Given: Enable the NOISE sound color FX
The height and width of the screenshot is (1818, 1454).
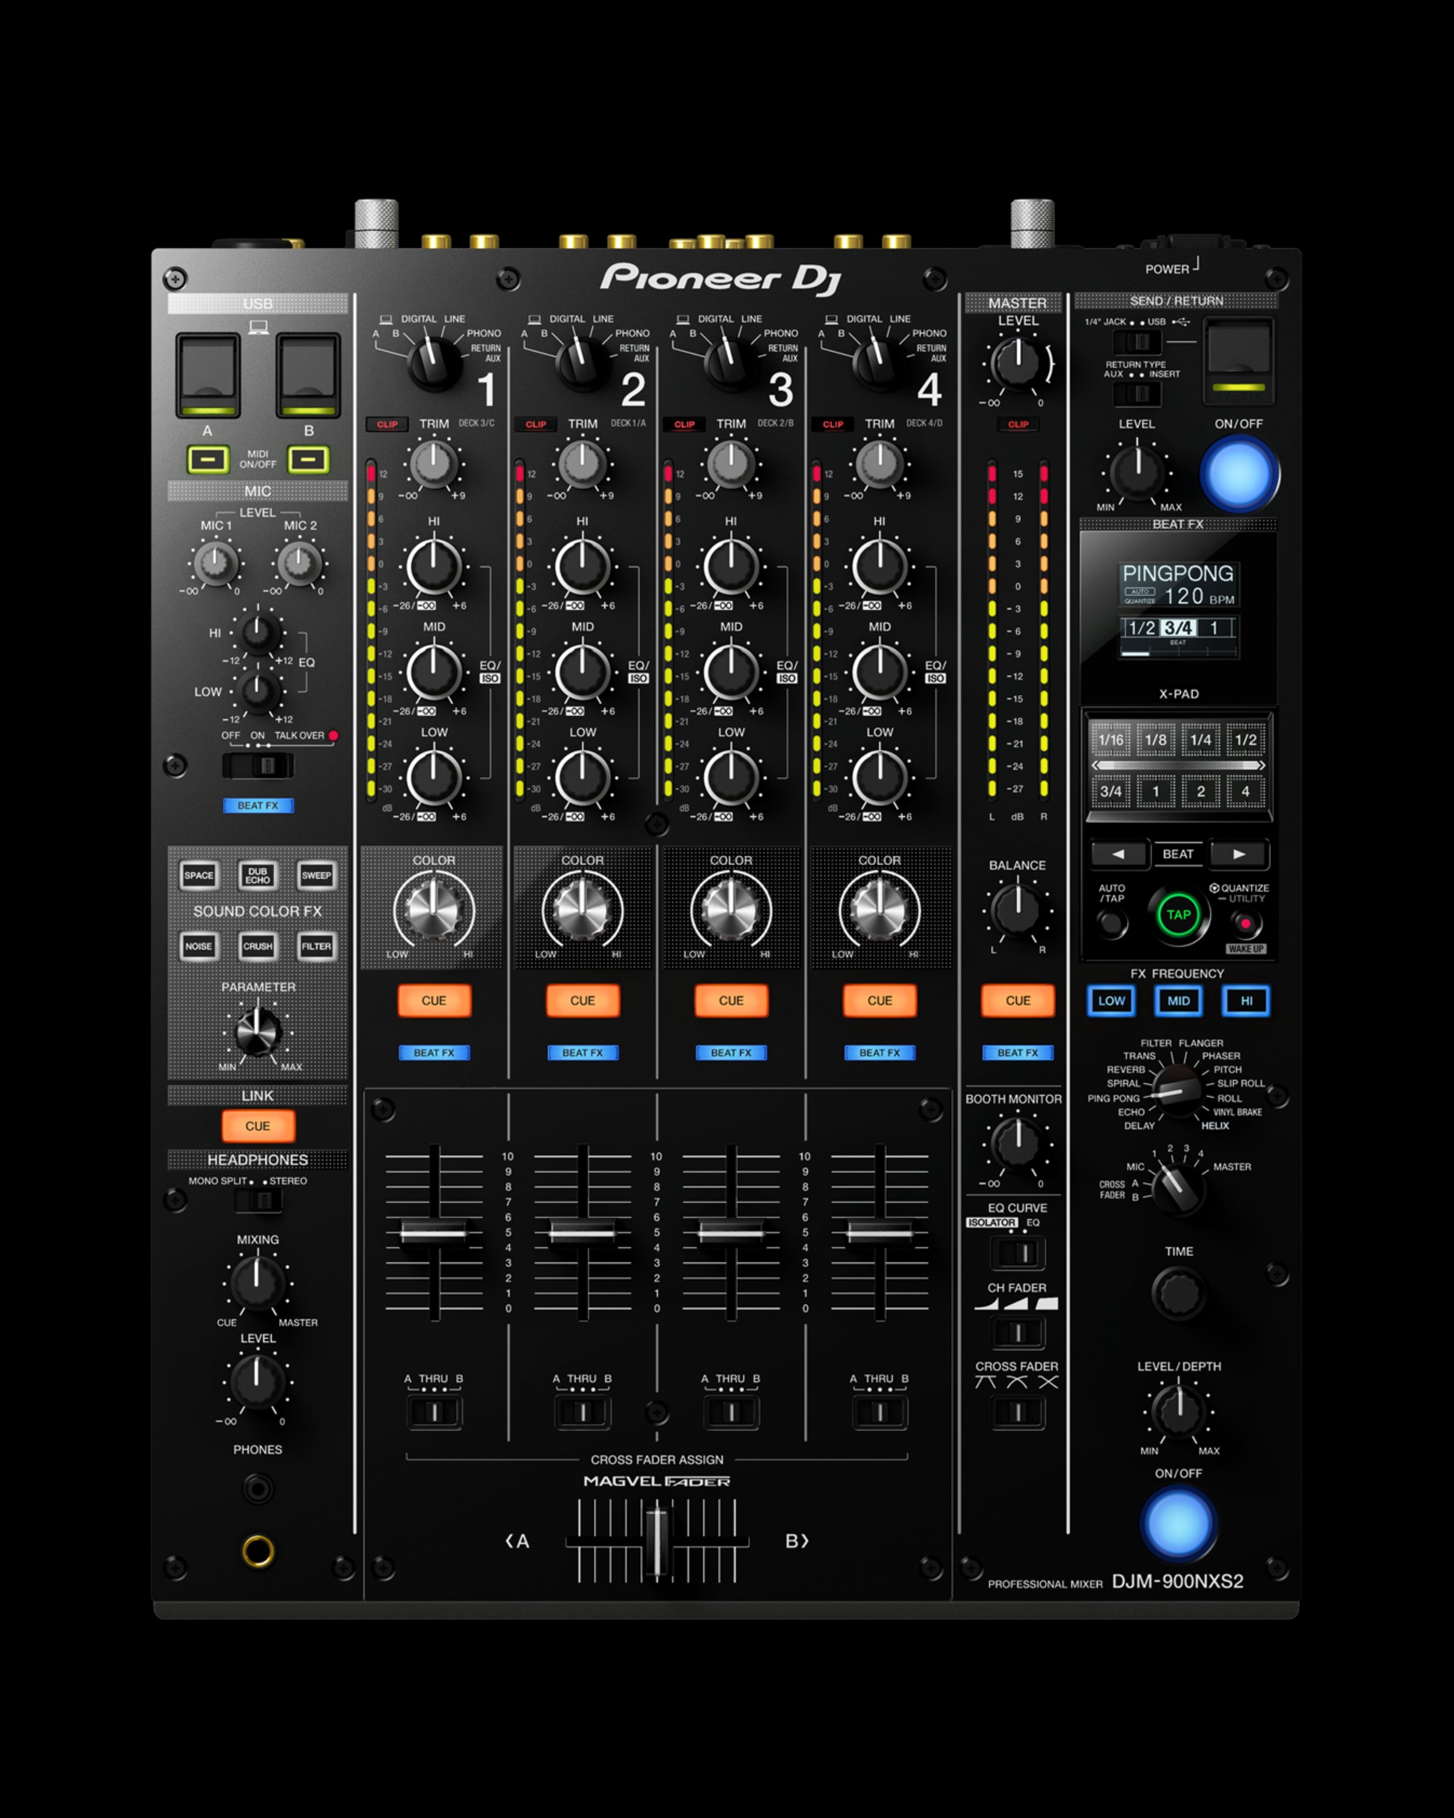Looking at the screenshot, I should pos(199,946).
